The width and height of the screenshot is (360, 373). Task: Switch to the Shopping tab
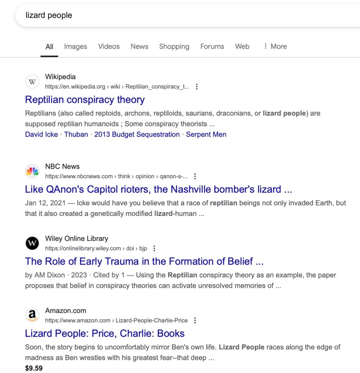click(x=174, y=46)
